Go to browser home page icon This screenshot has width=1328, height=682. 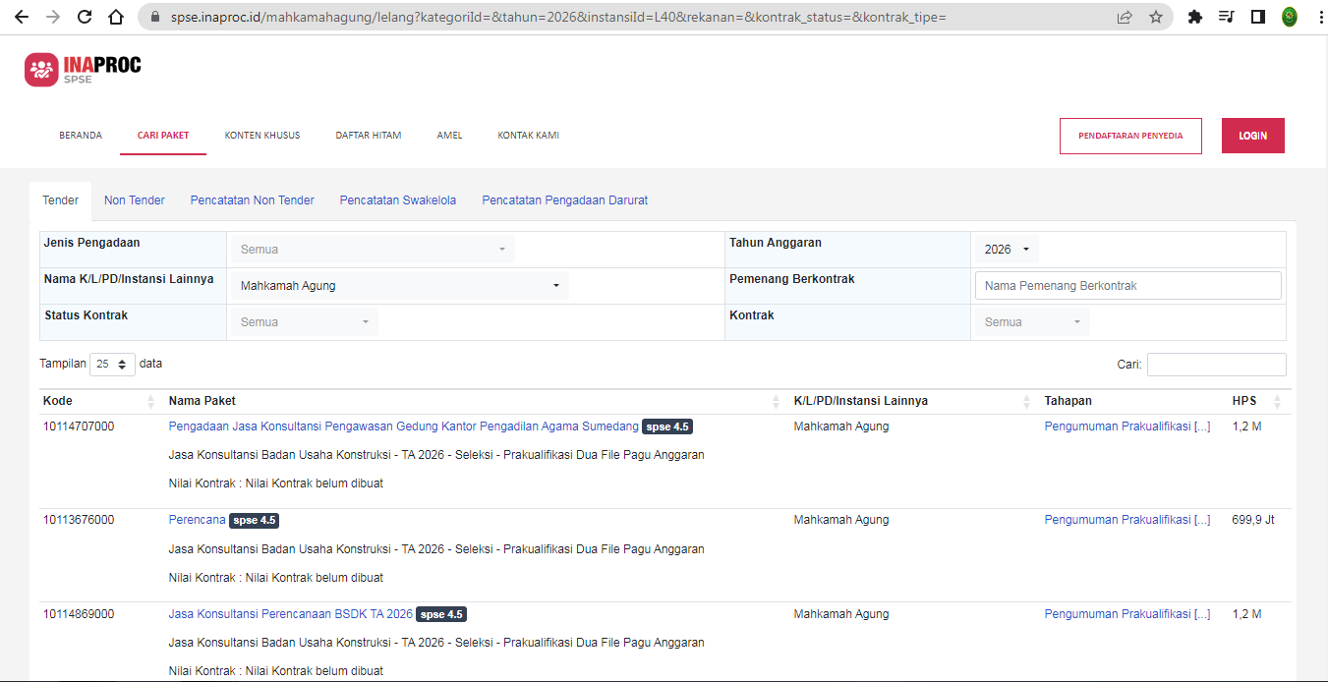point(116,17)
